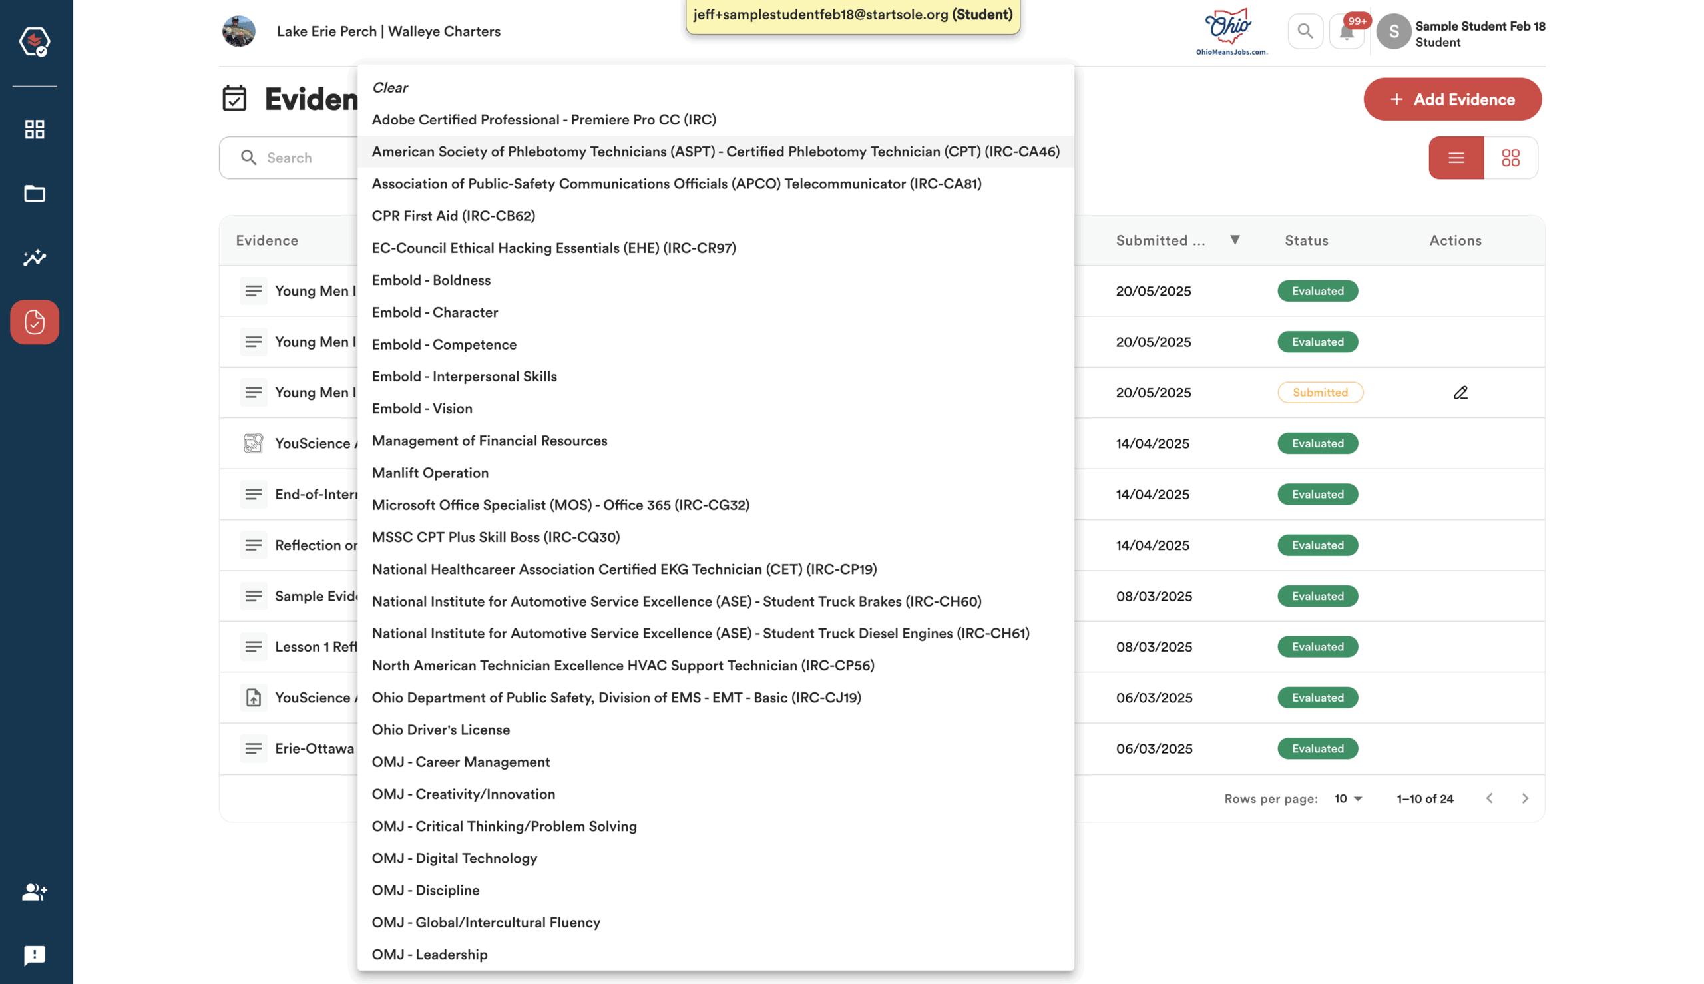Select OMJ - Global/Intercultural Fluency

pos(716,922)
